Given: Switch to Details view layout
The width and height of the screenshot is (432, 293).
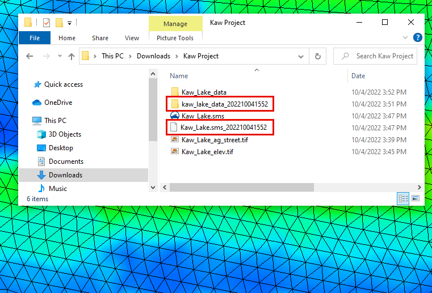Looking at the screenshot, I should (x=403, y=198).
